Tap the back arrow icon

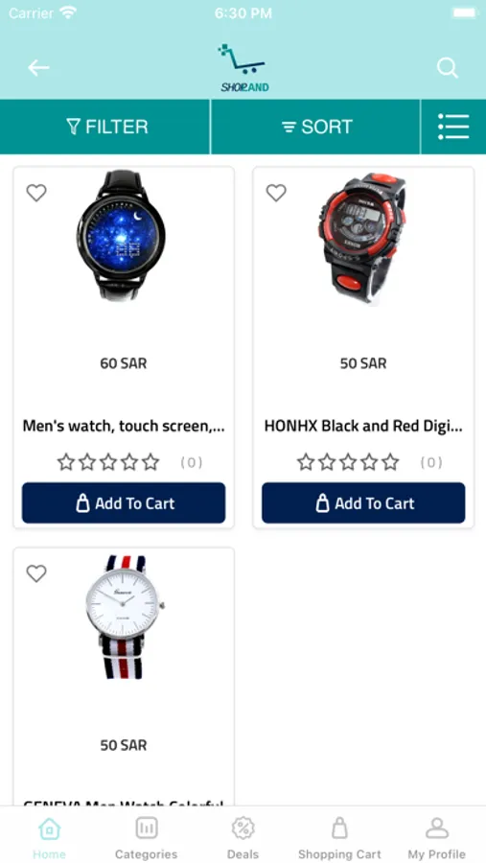[x=38, y=68]
